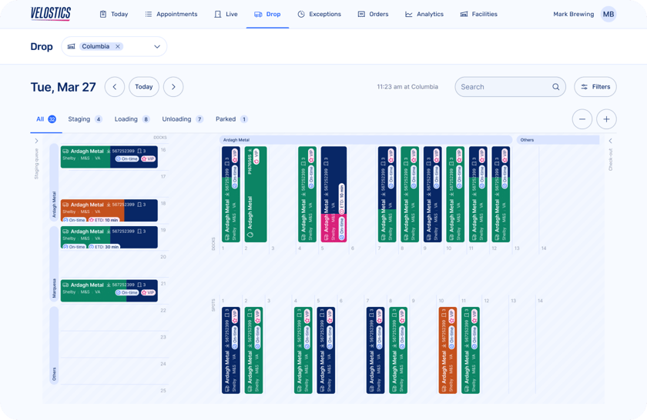Select Ardagh Metal card in staging dock 19
This screenshot has width=647, height=420.
tap(109, 237)
